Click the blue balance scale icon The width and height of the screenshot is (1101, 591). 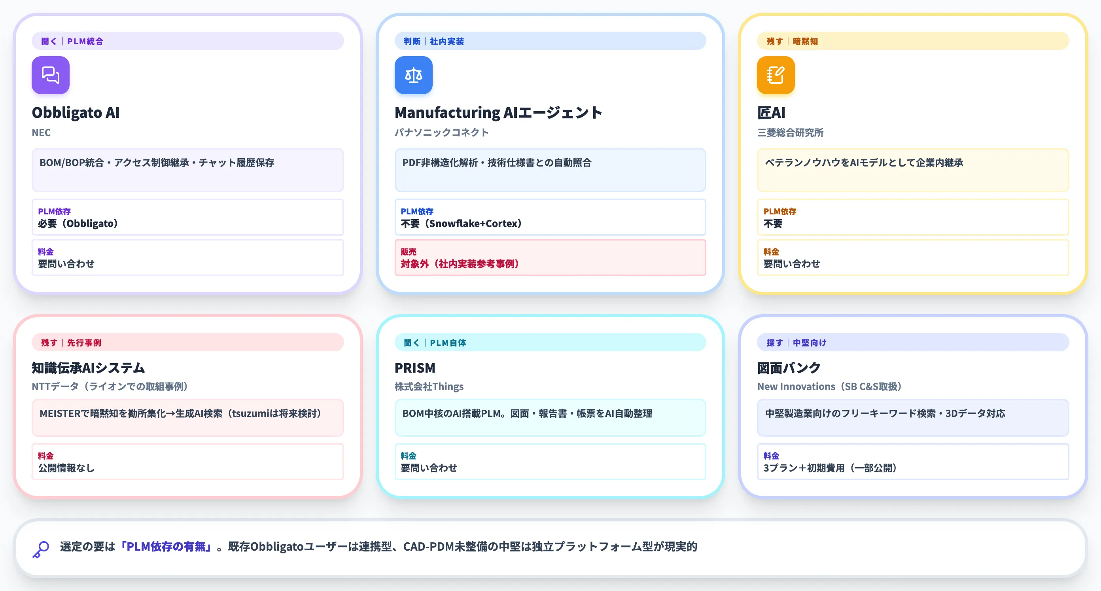413,75
